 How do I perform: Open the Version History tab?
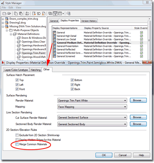point(89,21)
